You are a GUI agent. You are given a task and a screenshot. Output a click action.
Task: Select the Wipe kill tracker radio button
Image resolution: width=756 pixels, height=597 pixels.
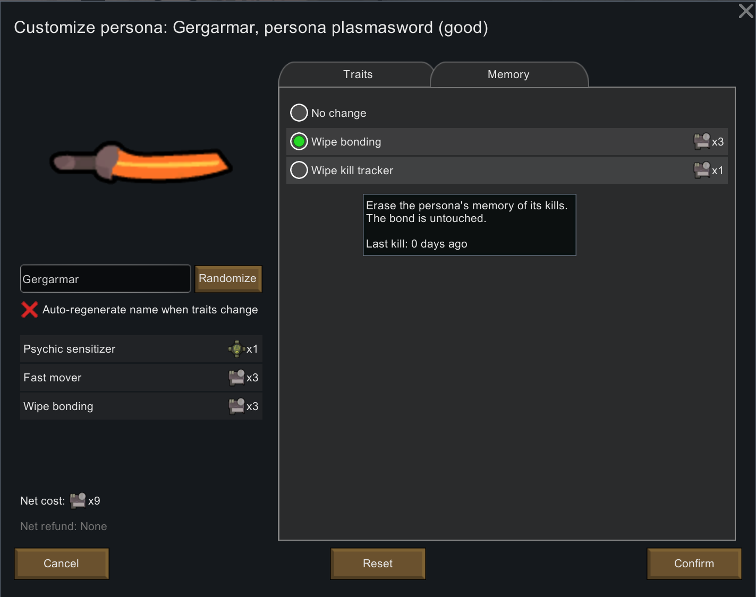[299, 170]
